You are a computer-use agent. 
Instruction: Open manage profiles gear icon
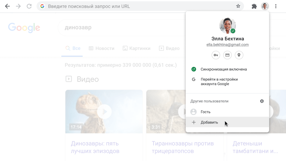coord(262,101)
